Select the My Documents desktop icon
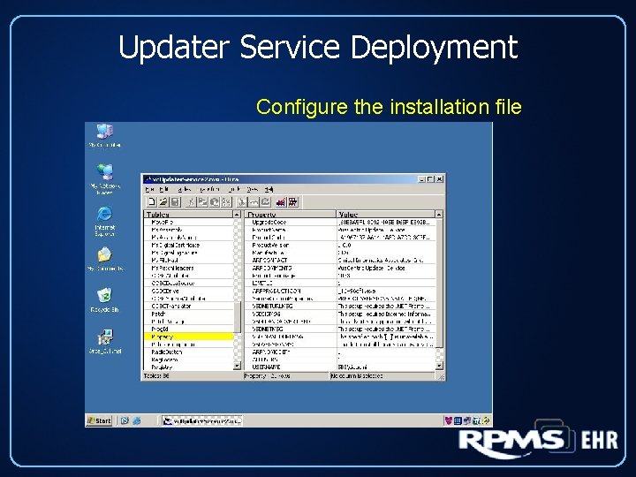636x477 pixels. click(104, 259)
